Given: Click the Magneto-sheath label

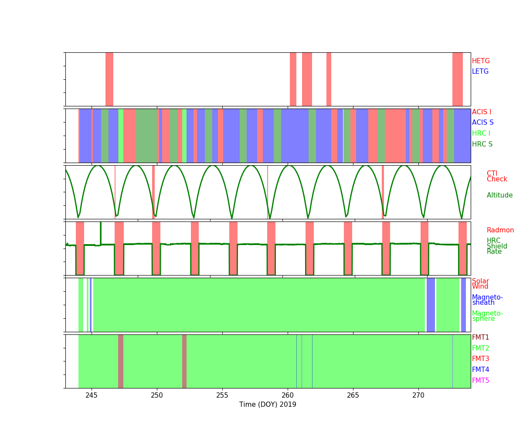Looking at the screenshot, I should tap(487, 300).
